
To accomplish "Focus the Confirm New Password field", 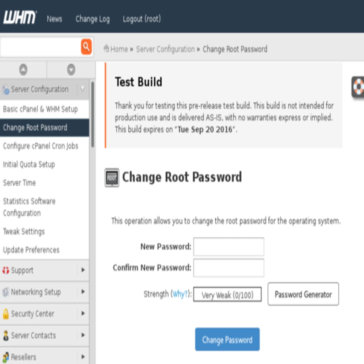I will 229,268.
